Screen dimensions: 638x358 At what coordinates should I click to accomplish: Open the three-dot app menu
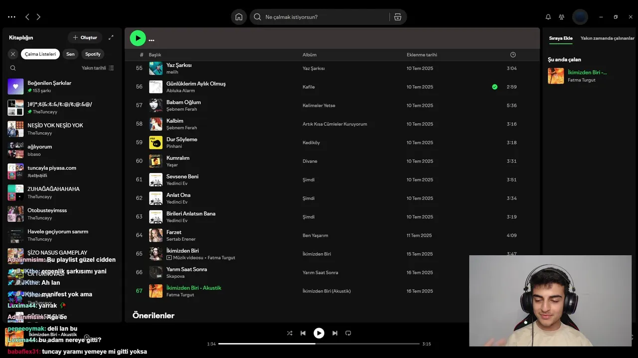point(11,17)
